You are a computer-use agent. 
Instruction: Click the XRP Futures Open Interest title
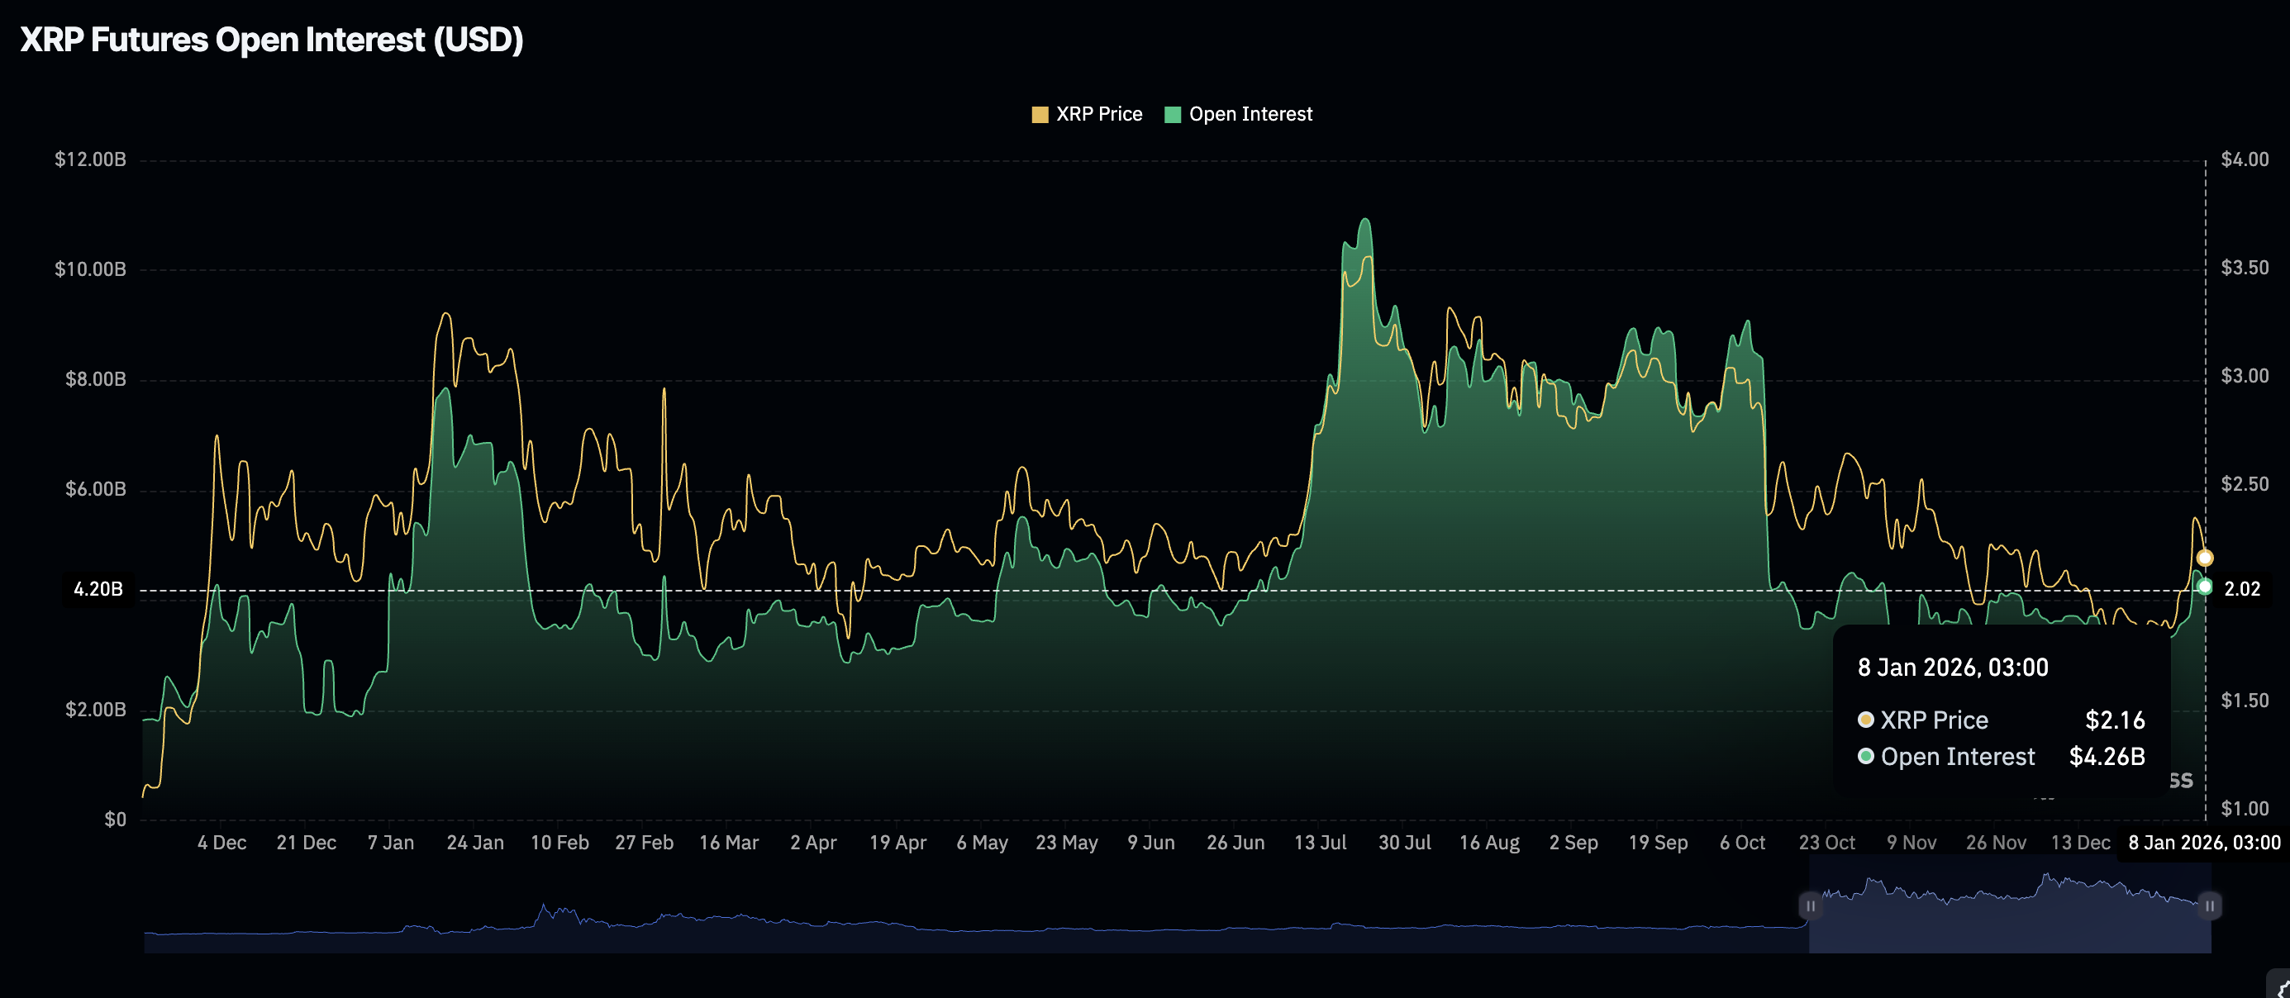pos(271,39)
